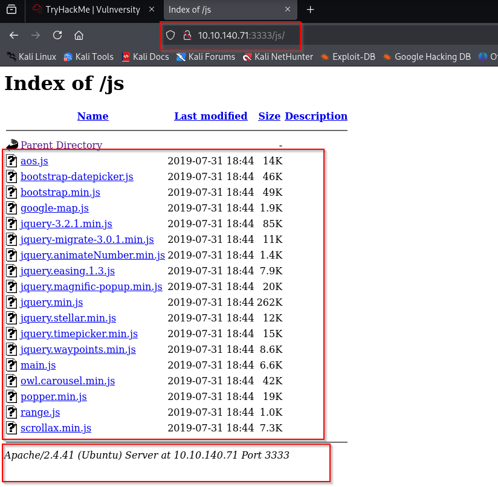Screen dimensions: 498x487
Task: Navigate to Parent Directory link
Action: [x=61, y=145]
